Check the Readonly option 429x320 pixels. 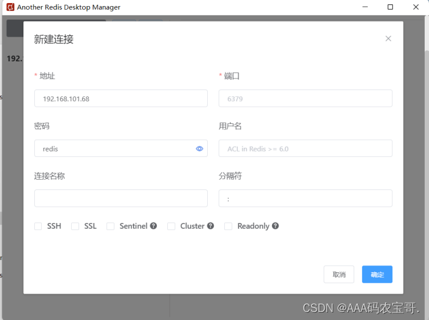pyautogui.click(x=228, y=226)
